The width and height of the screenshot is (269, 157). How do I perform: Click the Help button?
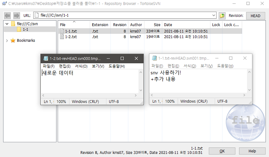point(252,151)
